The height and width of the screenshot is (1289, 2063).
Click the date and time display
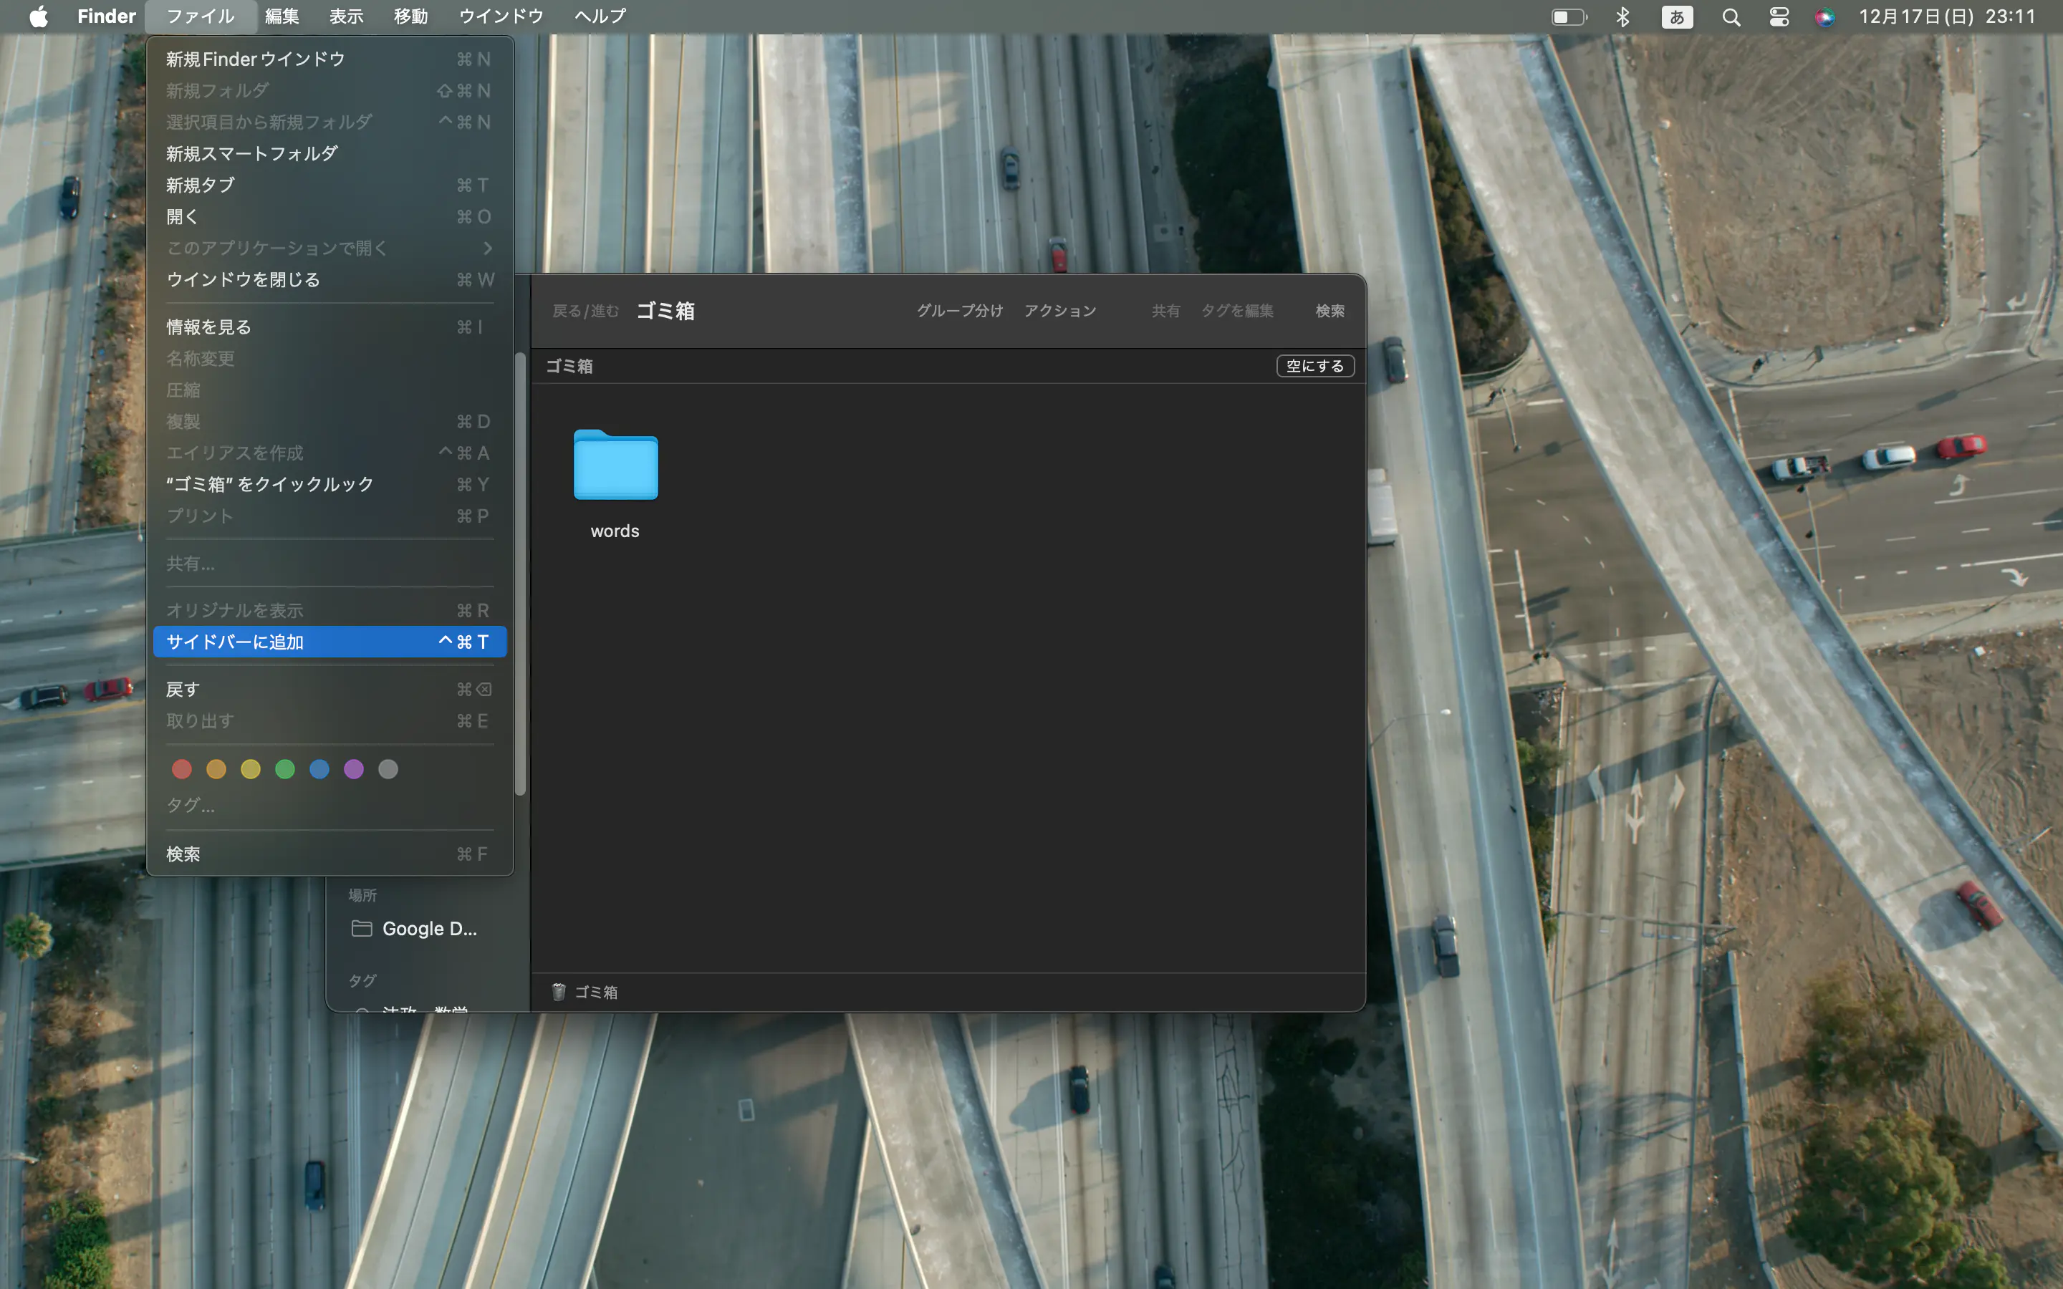[1947, 16]
